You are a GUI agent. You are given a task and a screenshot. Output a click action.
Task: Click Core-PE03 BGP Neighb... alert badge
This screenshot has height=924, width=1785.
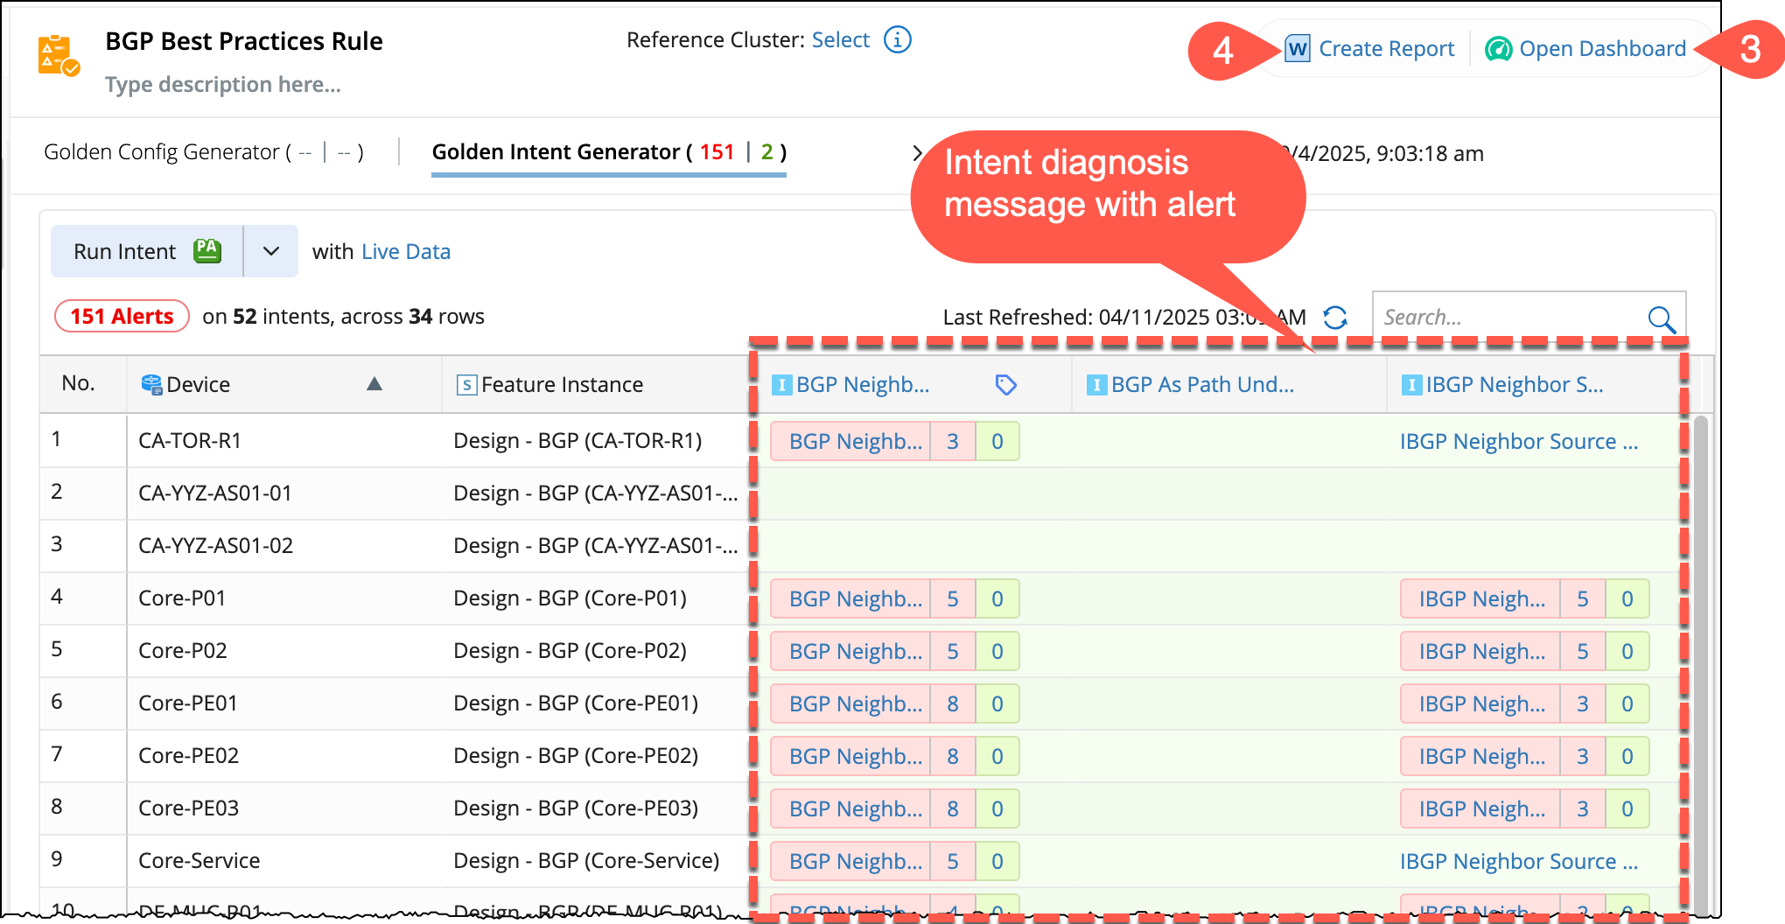click(894, 808)
